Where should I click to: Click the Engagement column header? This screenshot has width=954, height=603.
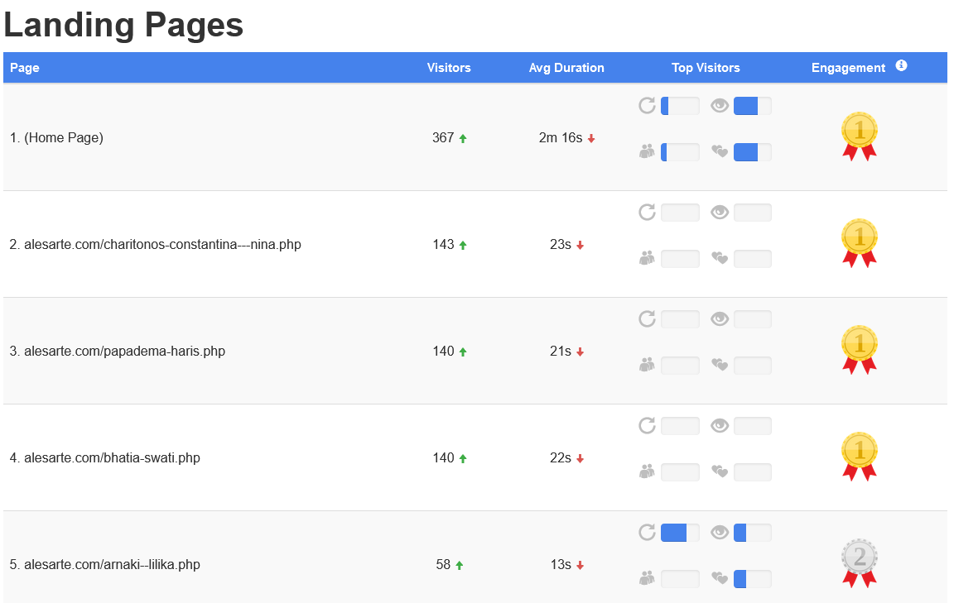click(848, 68)
